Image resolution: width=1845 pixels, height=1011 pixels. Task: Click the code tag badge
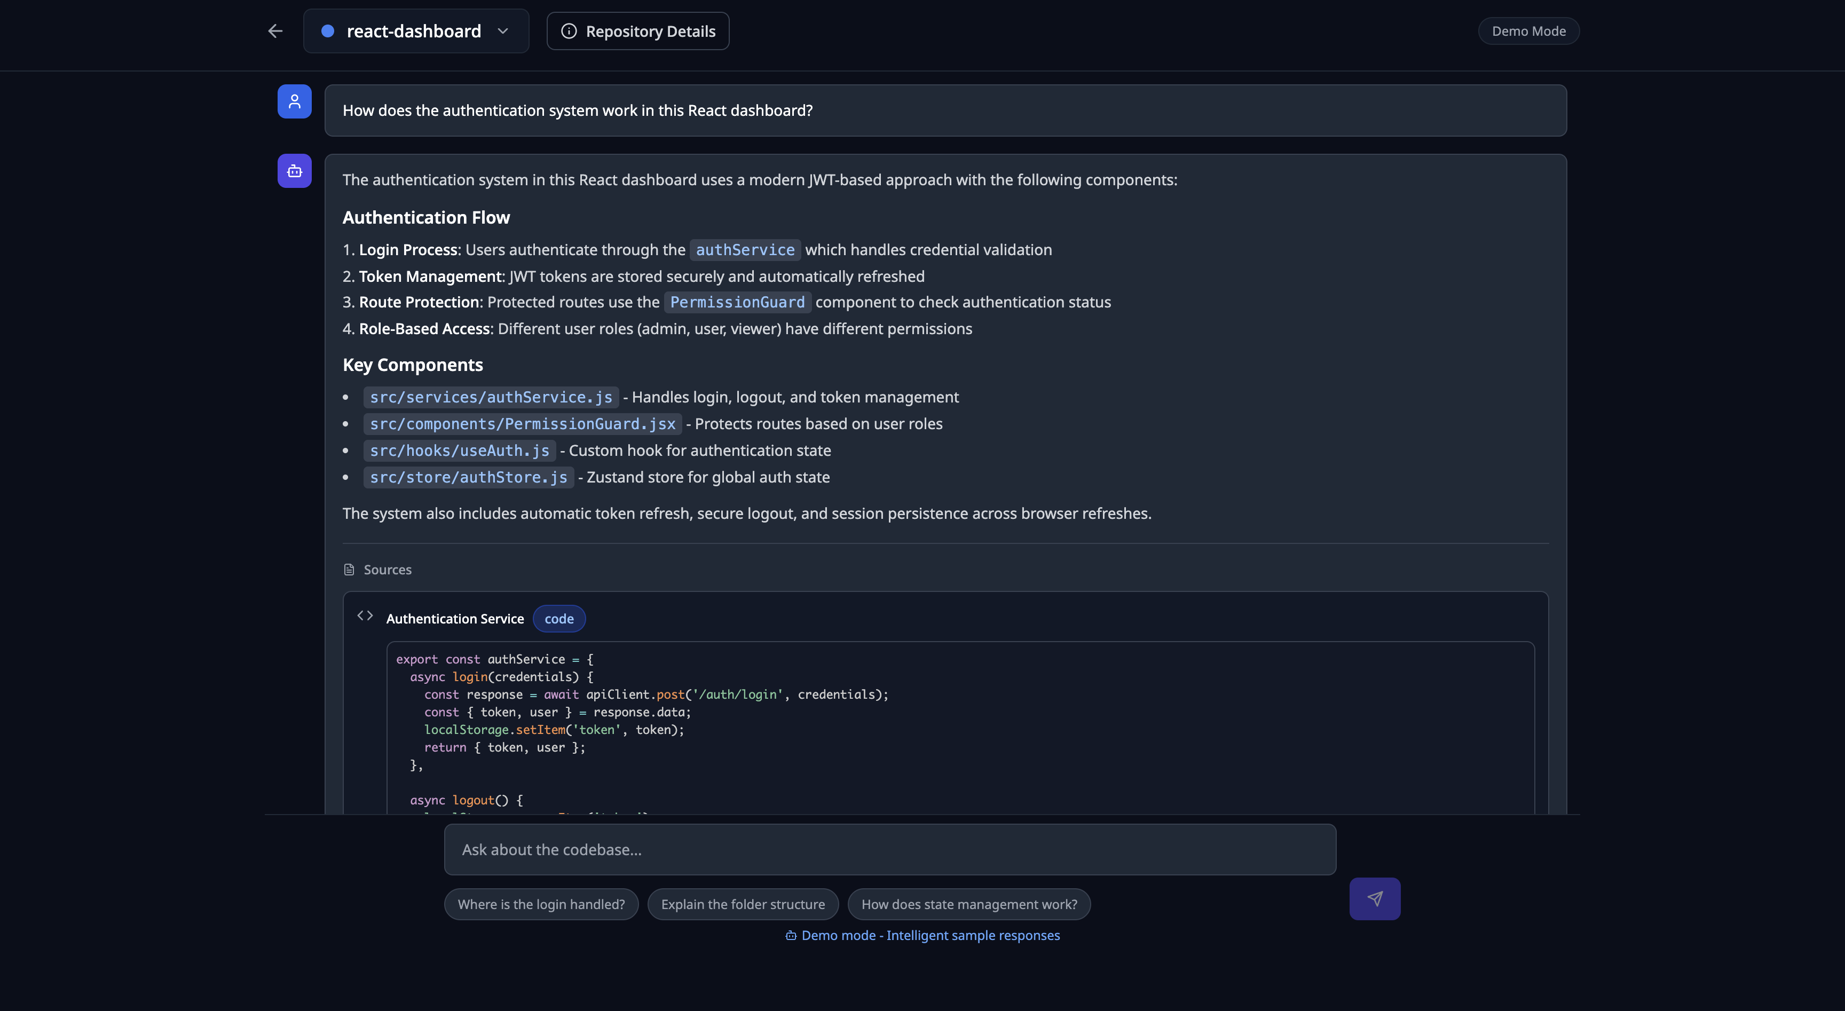click(x=558, y=619)
